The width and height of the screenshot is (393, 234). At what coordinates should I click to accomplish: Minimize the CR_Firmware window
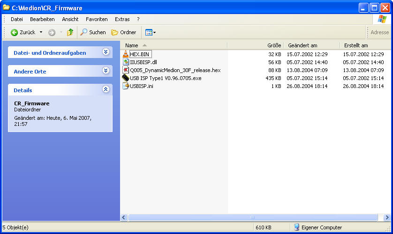click(363, 8)
